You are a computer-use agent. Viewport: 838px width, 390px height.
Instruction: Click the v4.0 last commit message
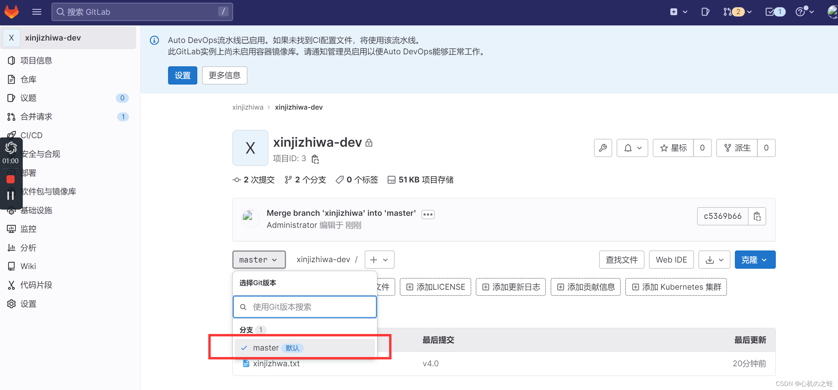point(431,364)
